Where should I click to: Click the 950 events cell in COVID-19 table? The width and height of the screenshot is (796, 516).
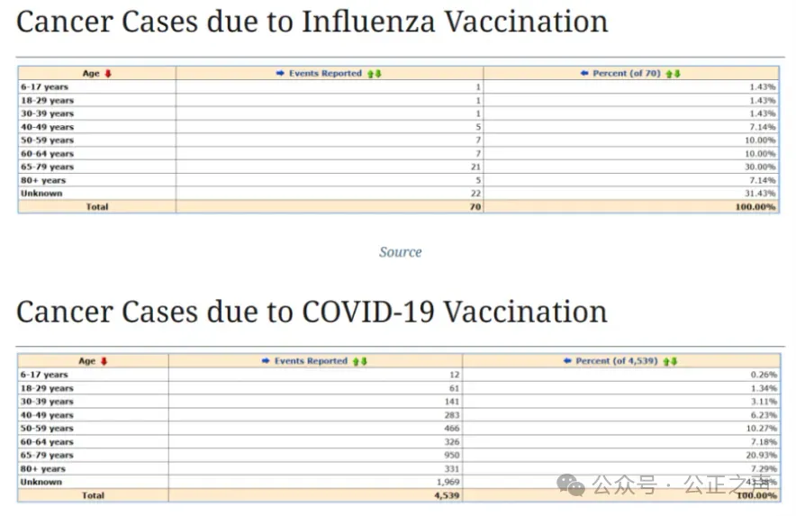click(x=450, y=455)
